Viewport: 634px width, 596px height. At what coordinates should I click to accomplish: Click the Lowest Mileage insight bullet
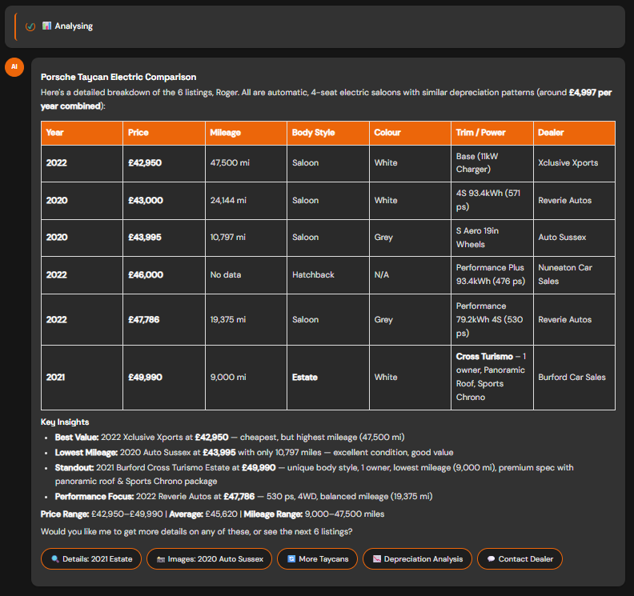[254, 453]
